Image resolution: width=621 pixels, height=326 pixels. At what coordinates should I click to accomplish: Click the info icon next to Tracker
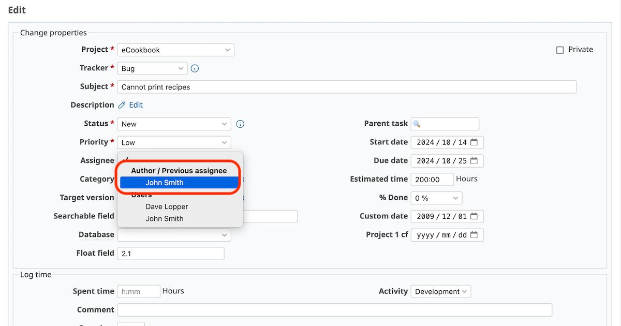point(195,68)
